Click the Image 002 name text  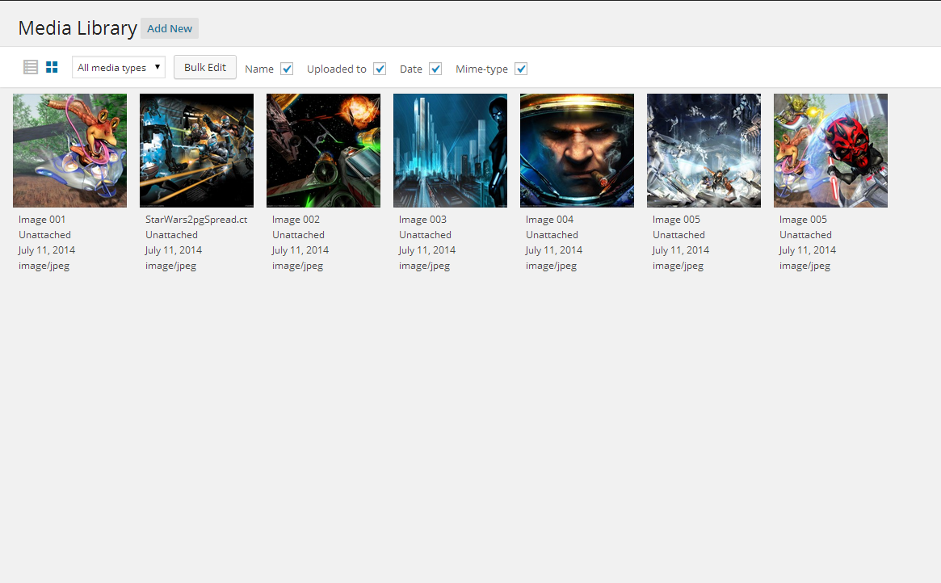pos(296,220)
